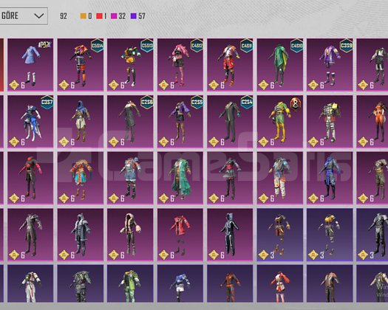The image size is (388, 310).
Task: Click the C2S5 season badge
Action: tap(197, 103)
